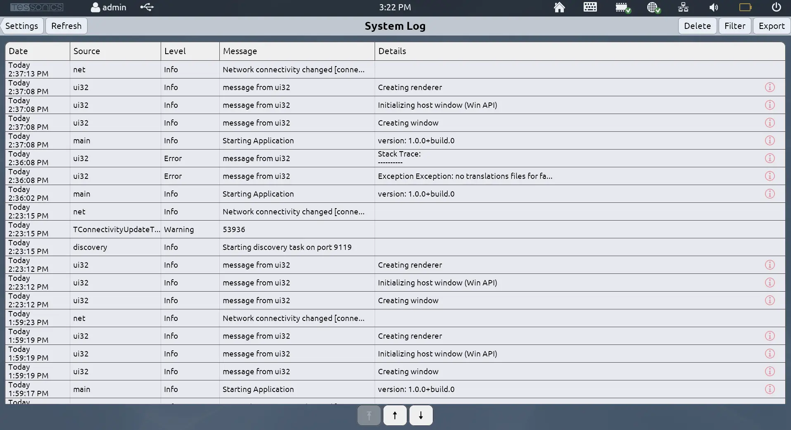Open info for the Exception translations error
The image size is (791, 430).
[x=770, y=176]
